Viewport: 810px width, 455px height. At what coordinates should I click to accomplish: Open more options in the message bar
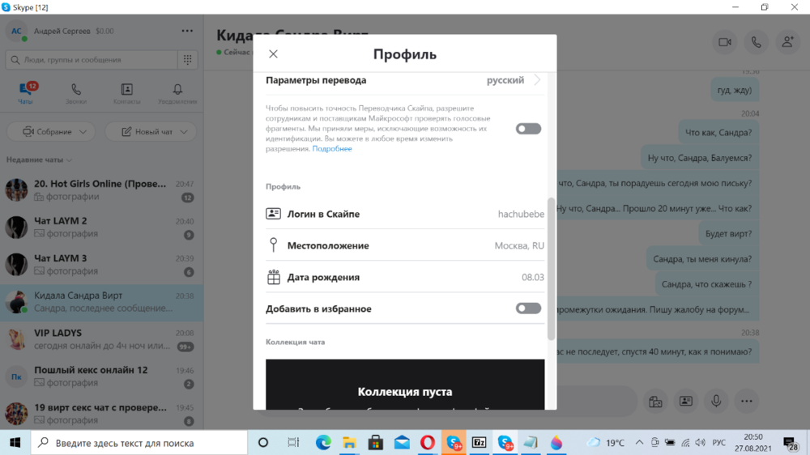tap(747, 402)
